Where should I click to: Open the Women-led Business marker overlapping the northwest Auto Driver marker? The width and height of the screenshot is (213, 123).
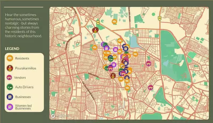pos(107,48)
